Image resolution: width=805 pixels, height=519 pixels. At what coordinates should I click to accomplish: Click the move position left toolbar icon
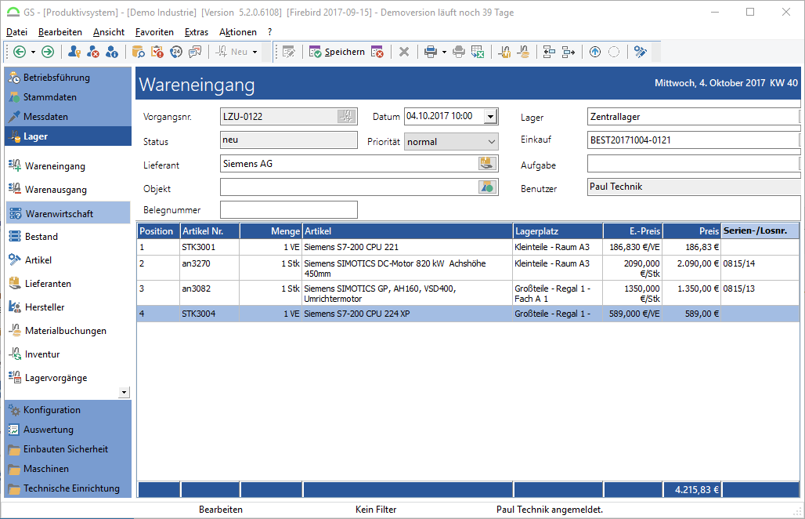click(550, 52)
